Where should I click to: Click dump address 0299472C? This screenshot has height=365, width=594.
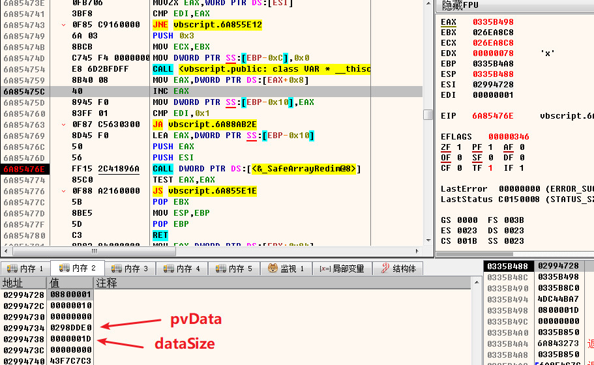pos(23,306)
